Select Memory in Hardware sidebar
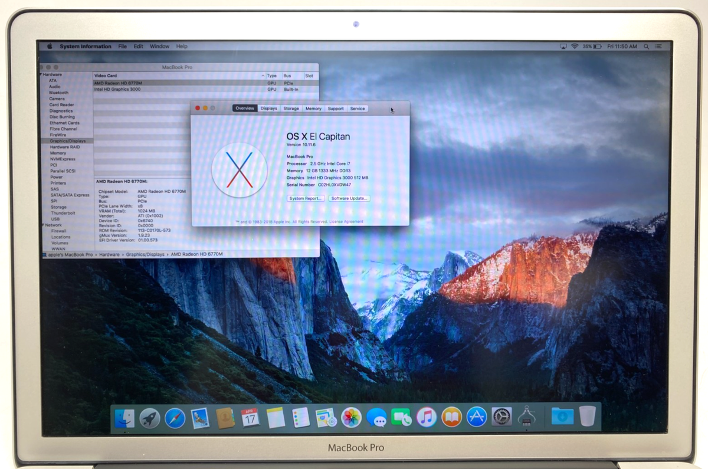The width and height of the screenshot is (708, 469). [58, 153]
